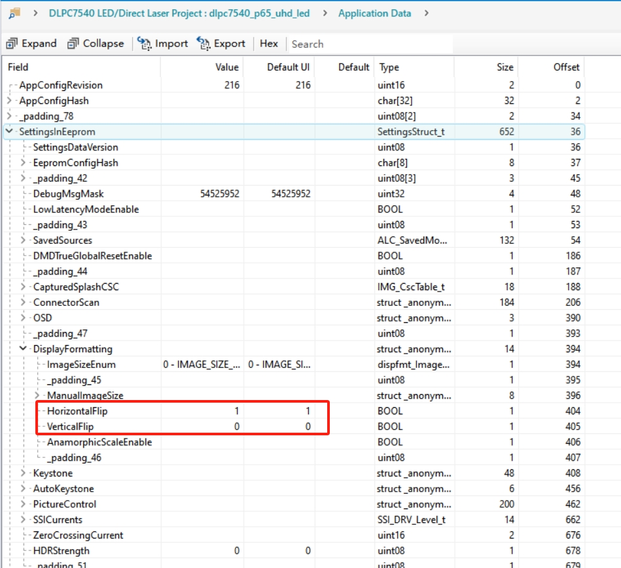Viewport: 621px width, 568px height.
Task: Click the SSI_DRV_Level_t type cell
Action: (411, 520)
